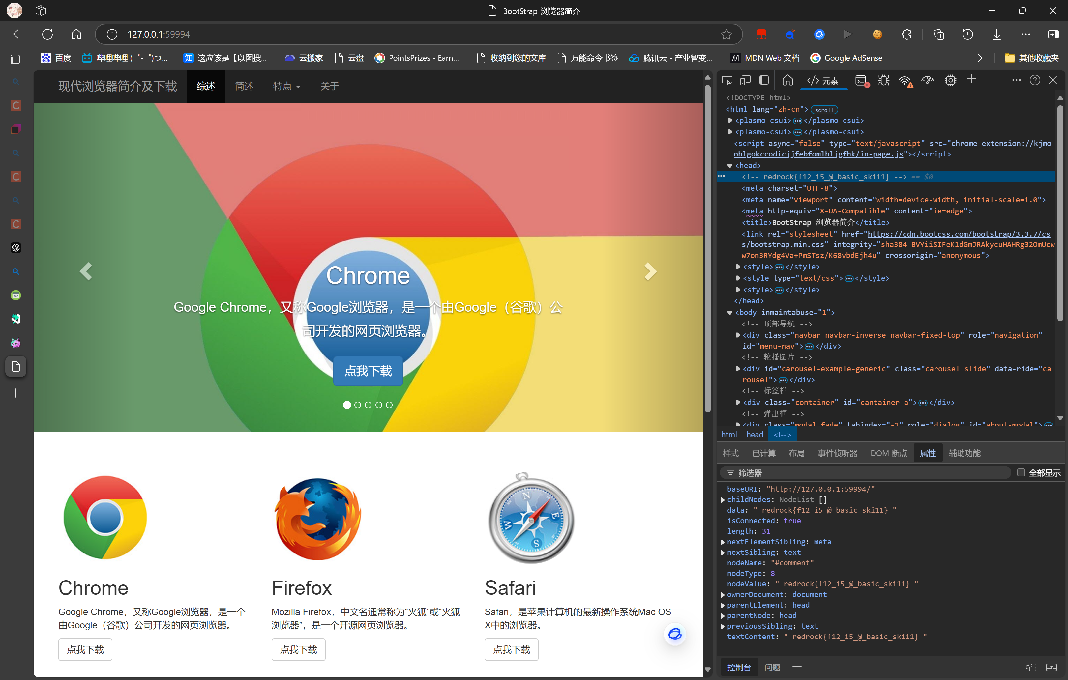Go to browser home page icon
1068x680 pixels.
(x=76, y=34)
